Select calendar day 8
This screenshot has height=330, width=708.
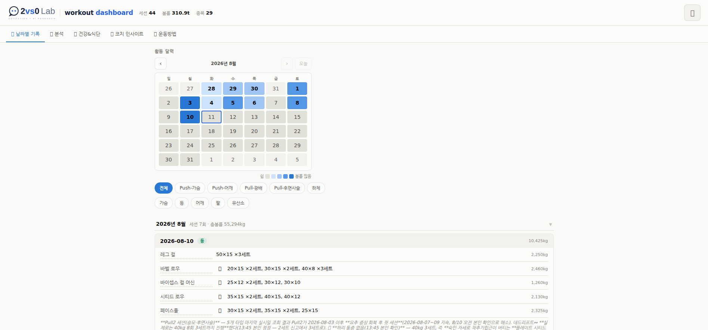pyautogui.click(x=297, y=103)
